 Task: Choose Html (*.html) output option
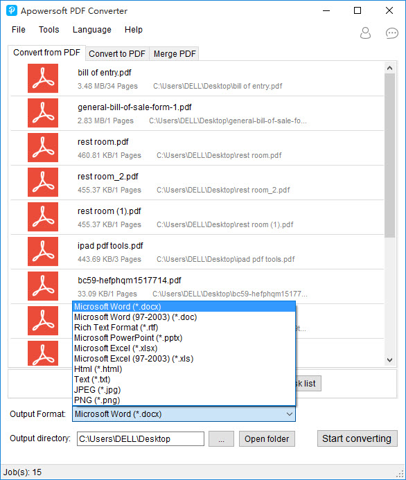click(184, 369)
